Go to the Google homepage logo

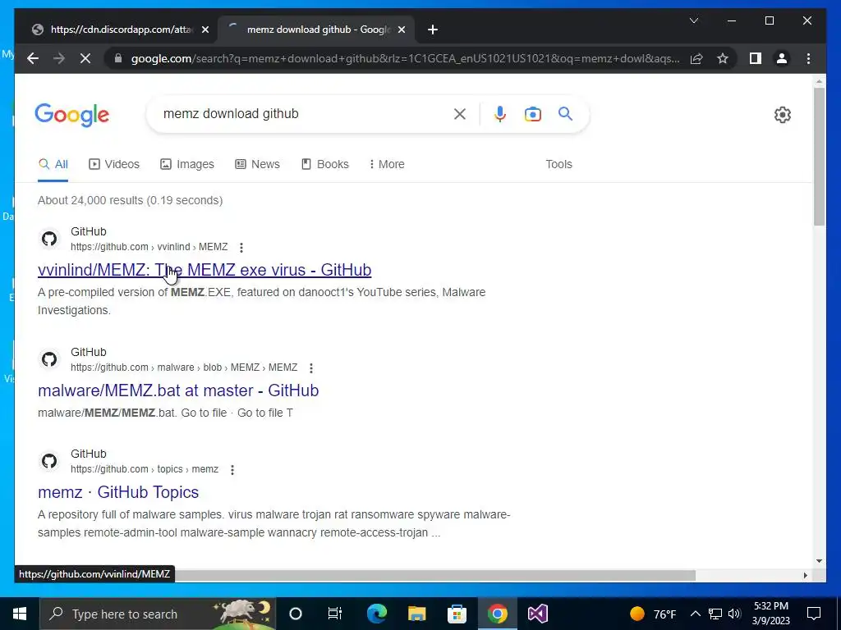click(x=72, y=115)
